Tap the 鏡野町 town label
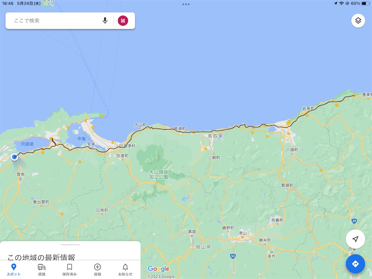 coord(228,228)
